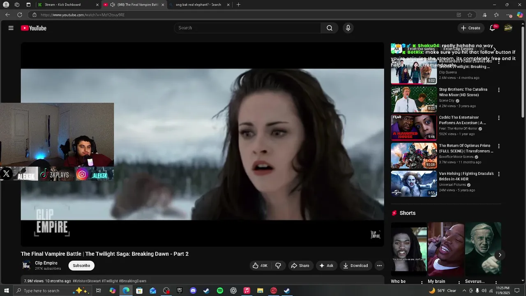Click the Windows taskbar search box

[53, 291]
